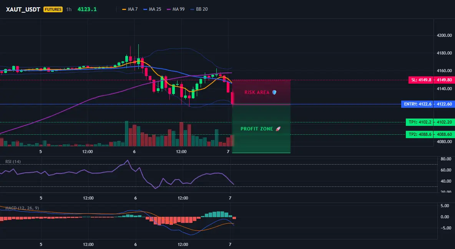Click the 4140.00 price axis value
Screen dimensions: 455x249
[x=444, y=89]
